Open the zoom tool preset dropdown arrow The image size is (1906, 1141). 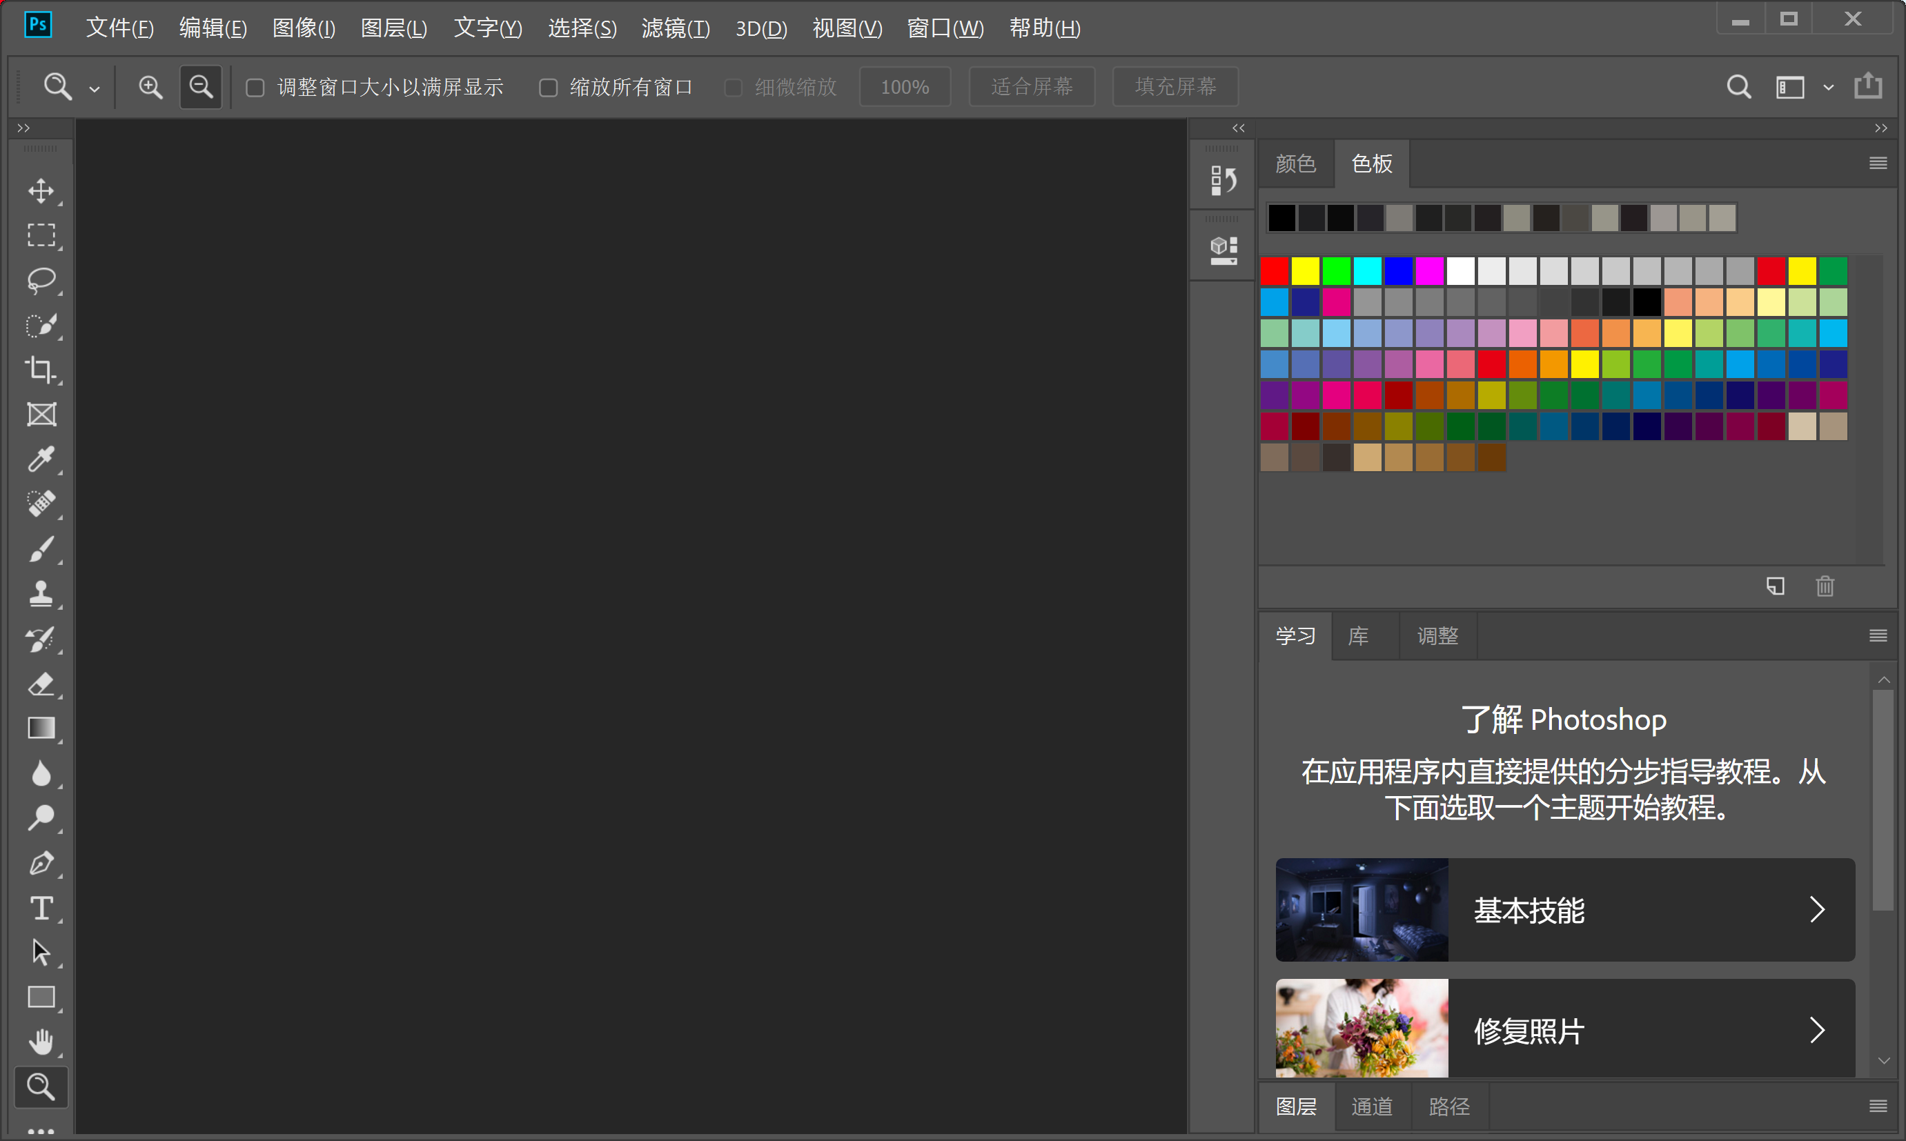click(x=94, y=89)
